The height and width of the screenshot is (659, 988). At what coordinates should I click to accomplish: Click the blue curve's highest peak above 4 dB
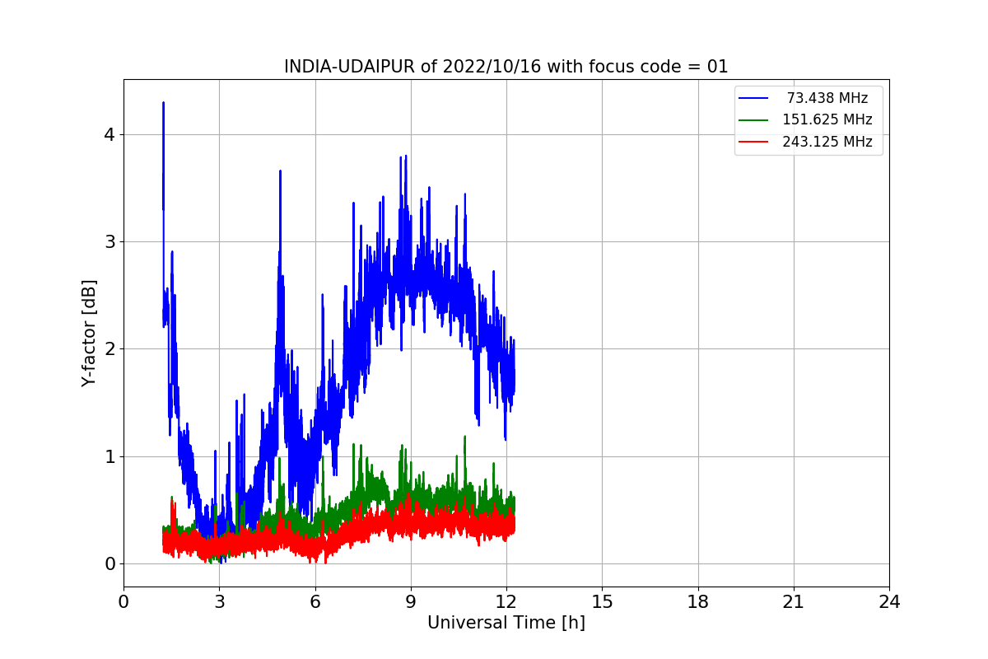[x=163, y=104]
